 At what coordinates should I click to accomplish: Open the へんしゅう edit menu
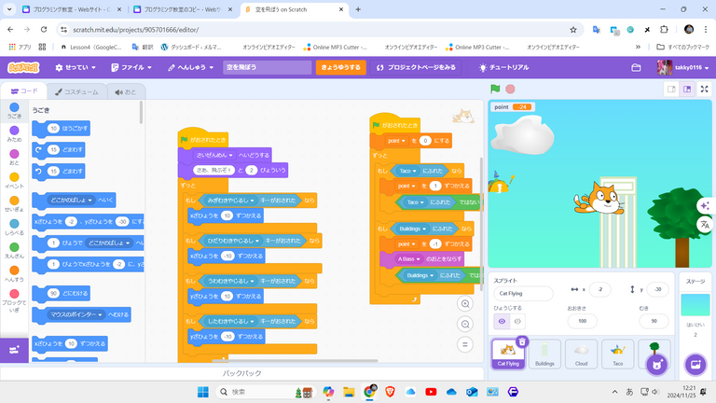tap(190, 67)
